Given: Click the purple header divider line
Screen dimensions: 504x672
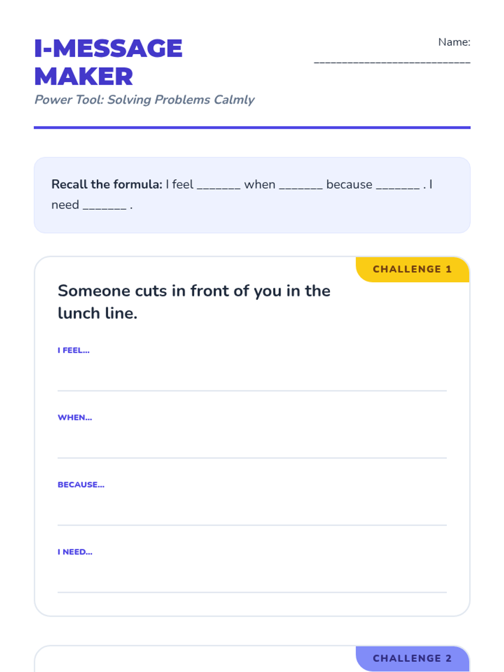Looking at the screenshot, I should pos(252,128).
